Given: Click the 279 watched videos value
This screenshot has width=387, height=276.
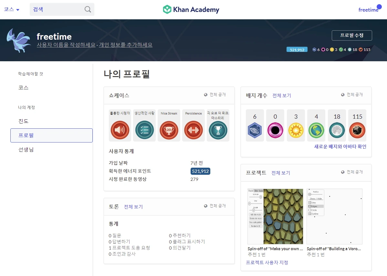Looking at the screenshot, I should point(194,179).
